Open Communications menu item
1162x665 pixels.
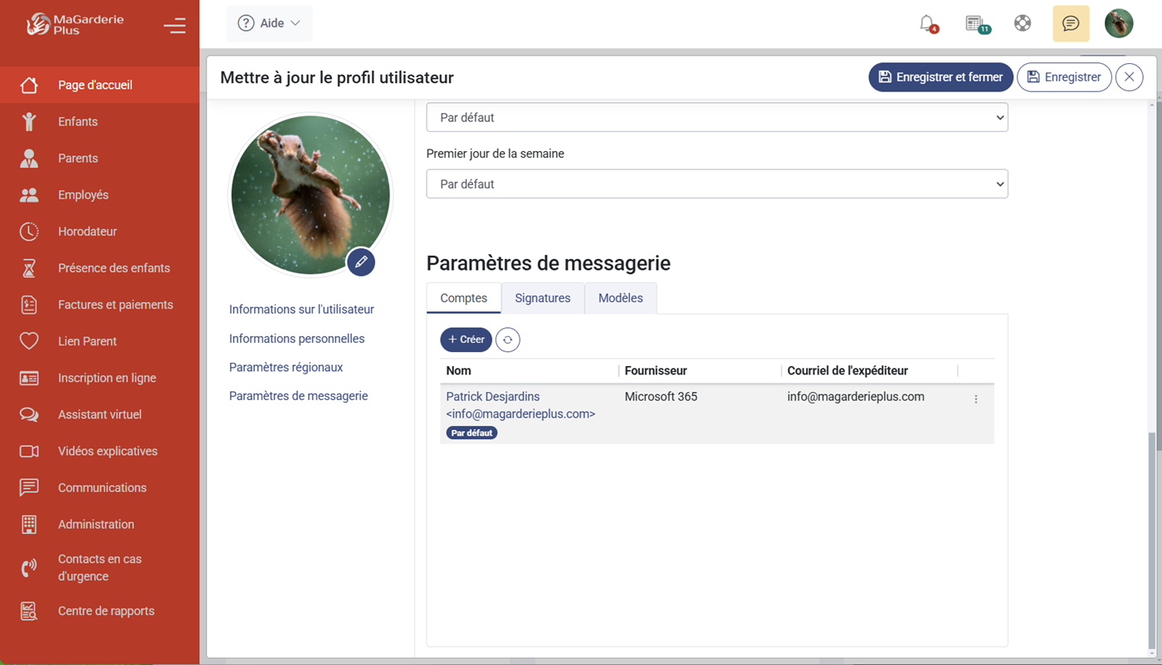tap(102, 487)
